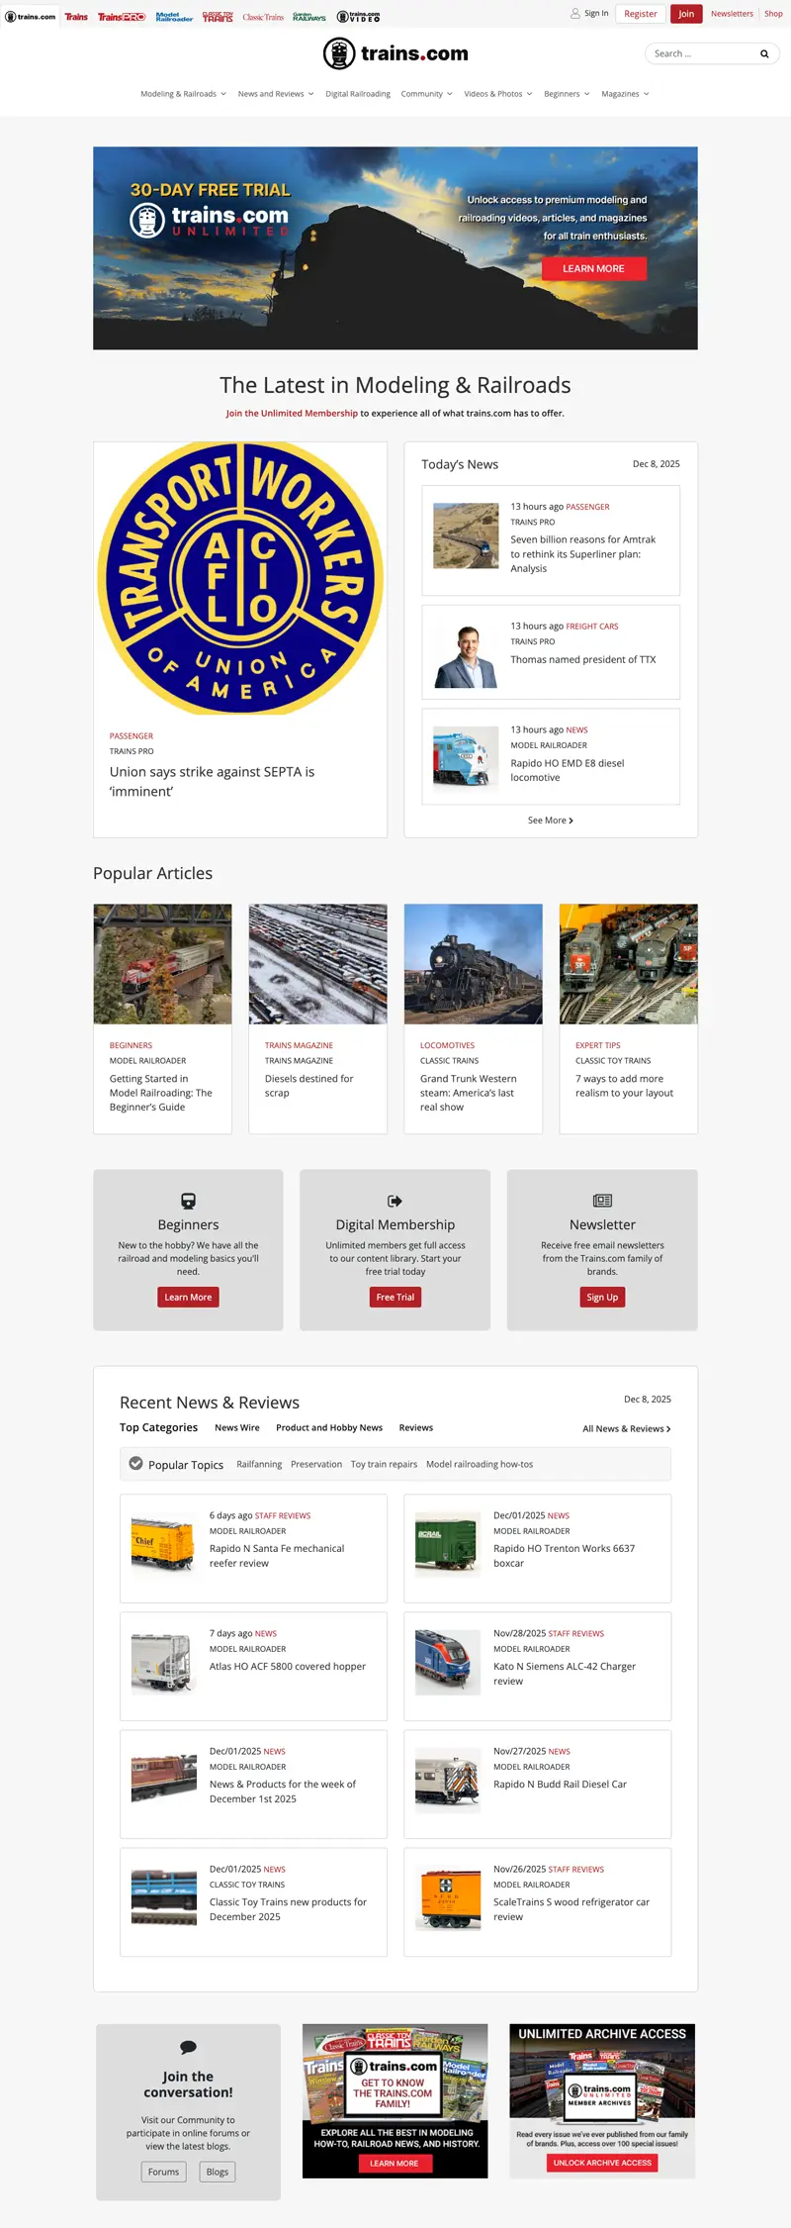The height and width of the screenshot is (2228, 791).
Task: Select the Toy train repairs topic
Action: point(384,1464)
